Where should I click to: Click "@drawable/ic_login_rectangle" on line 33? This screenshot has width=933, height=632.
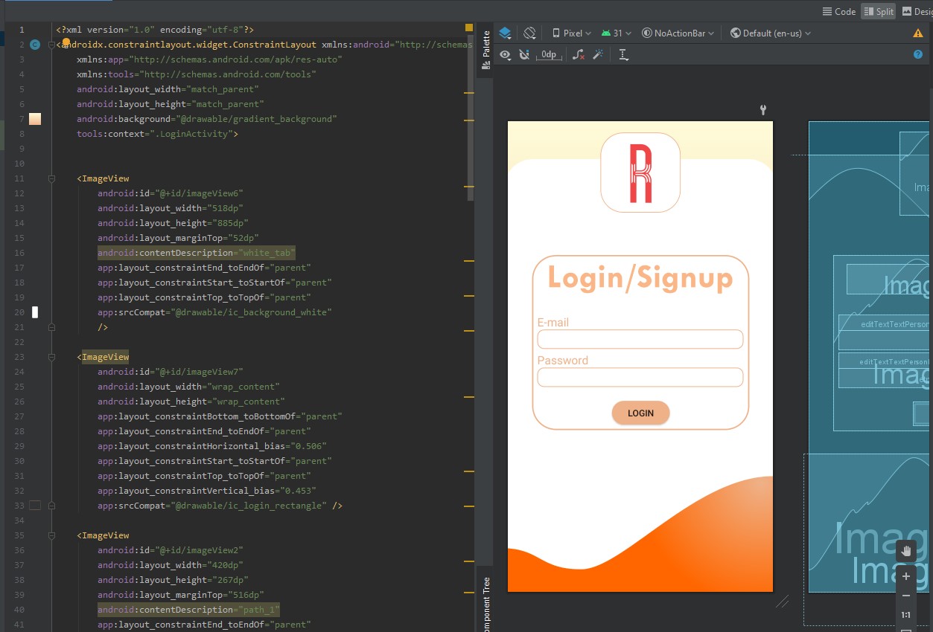pyautogui.click(x=250, y=506)
